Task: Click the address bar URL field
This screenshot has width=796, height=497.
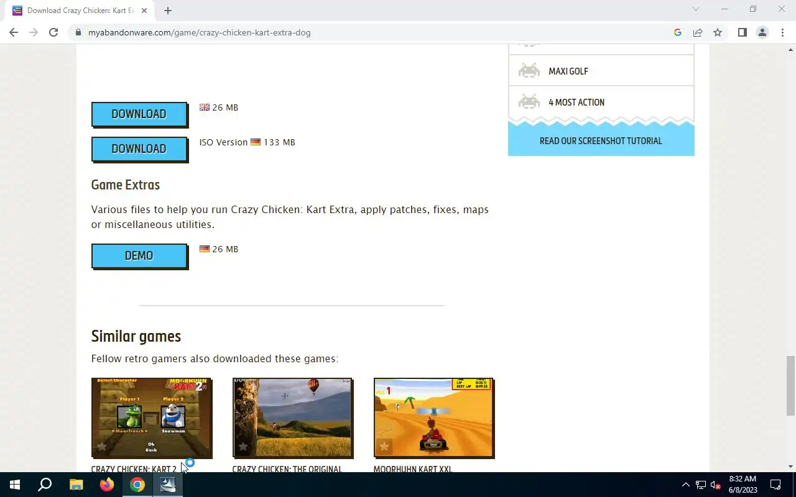Action: (x=373, y=32)
